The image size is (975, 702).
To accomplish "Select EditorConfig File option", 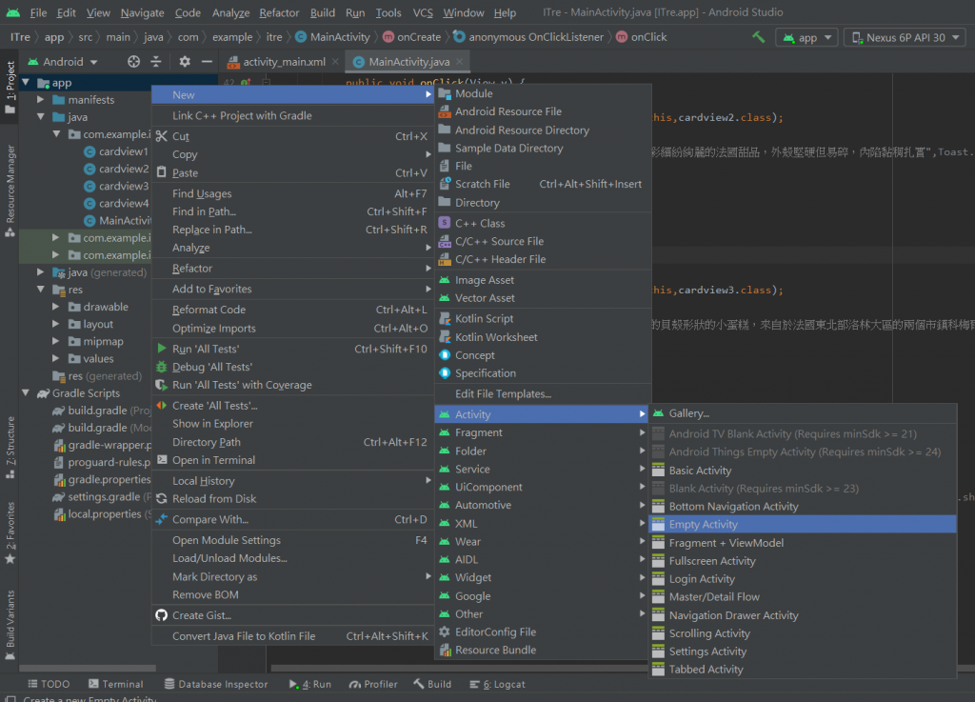I will (x=542, y=632).
